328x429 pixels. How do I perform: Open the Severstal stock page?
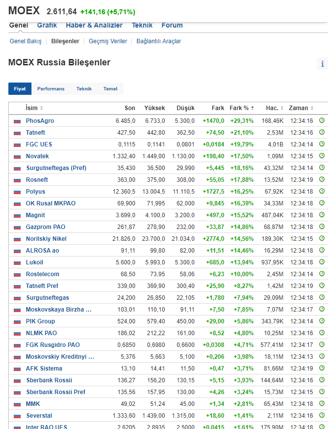tap(39, 416)
